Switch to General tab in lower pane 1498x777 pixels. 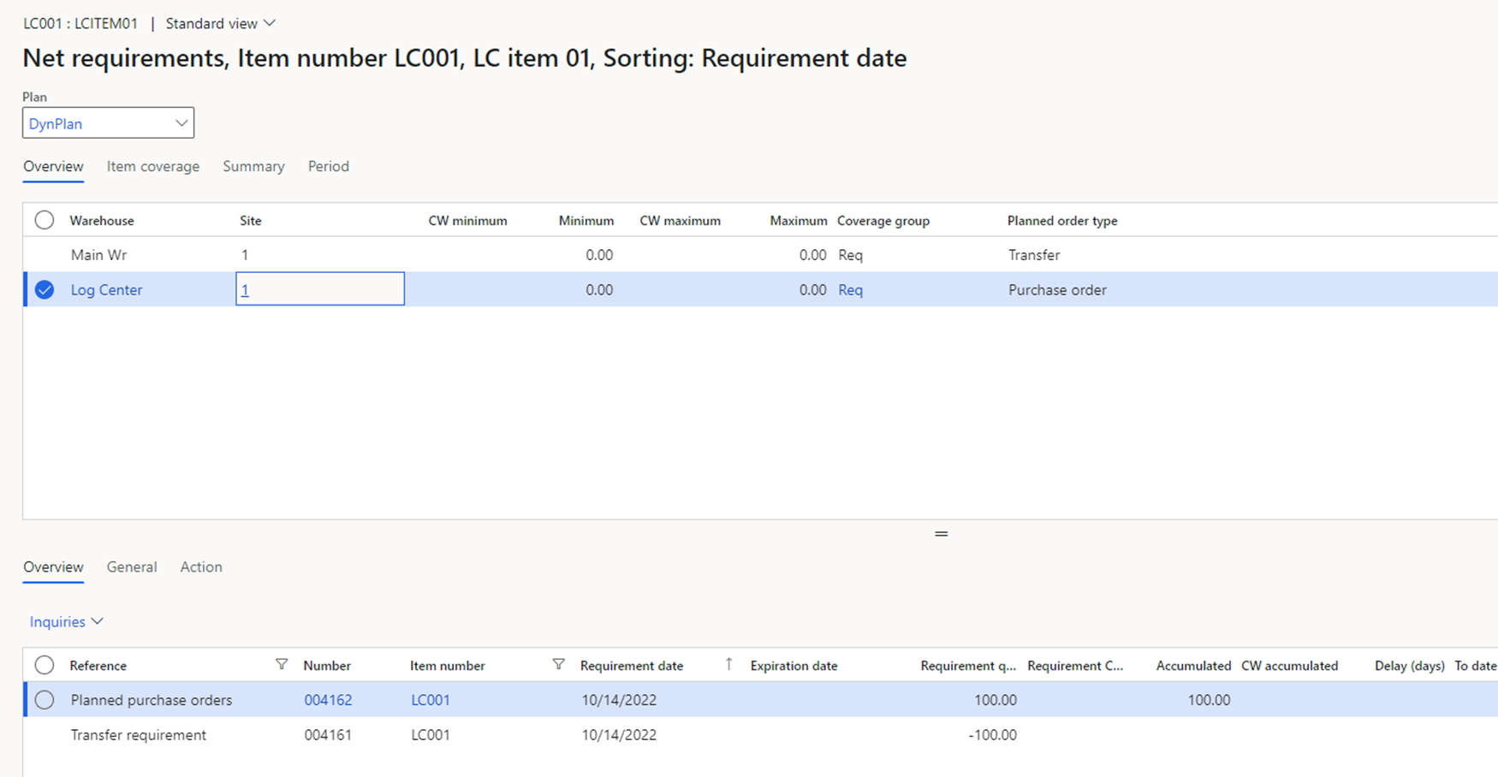[x=132, y=566]
